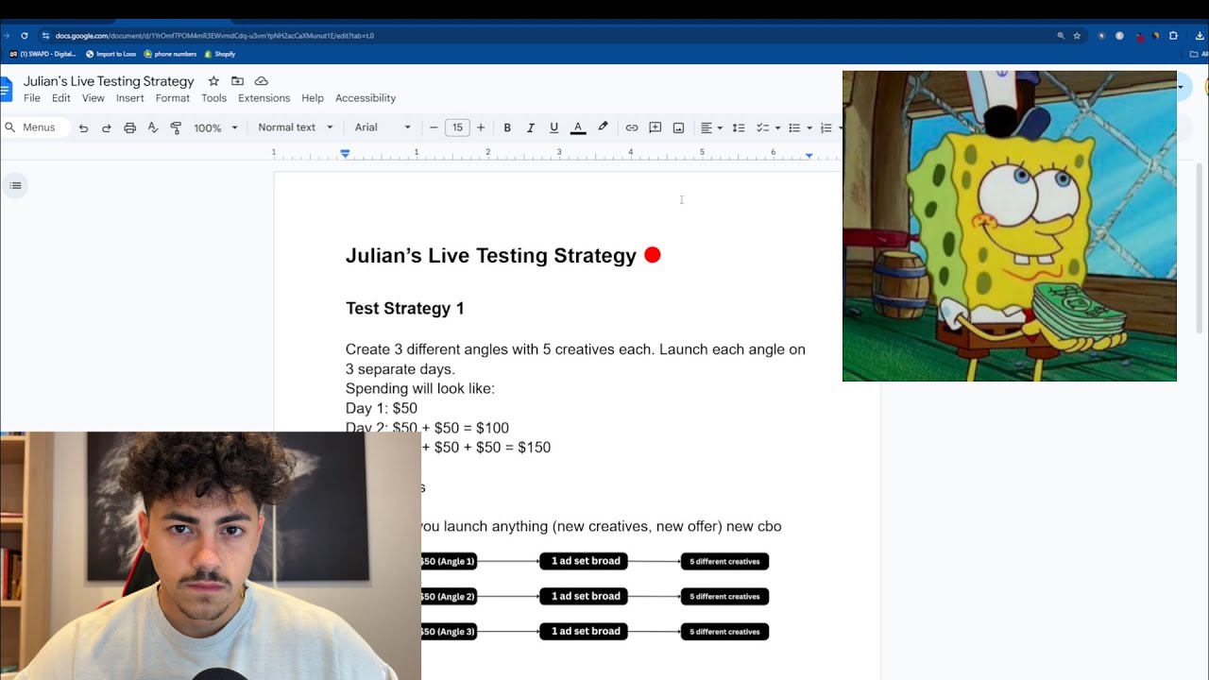
Task: Expand the bulleted list options arrow
Action: coord(809,127)
